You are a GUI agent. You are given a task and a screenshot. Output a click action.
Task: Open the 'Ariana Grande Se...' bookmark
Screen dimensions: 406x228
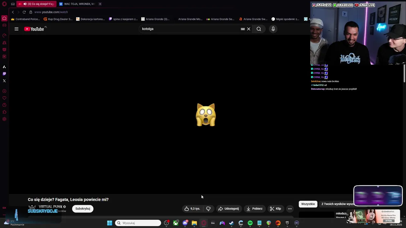(220, 19)
